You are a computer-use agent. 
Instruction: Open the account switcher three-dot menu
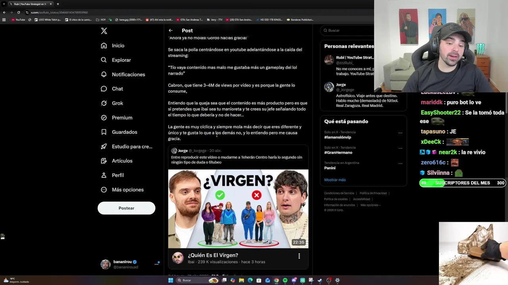coord(156,264)
